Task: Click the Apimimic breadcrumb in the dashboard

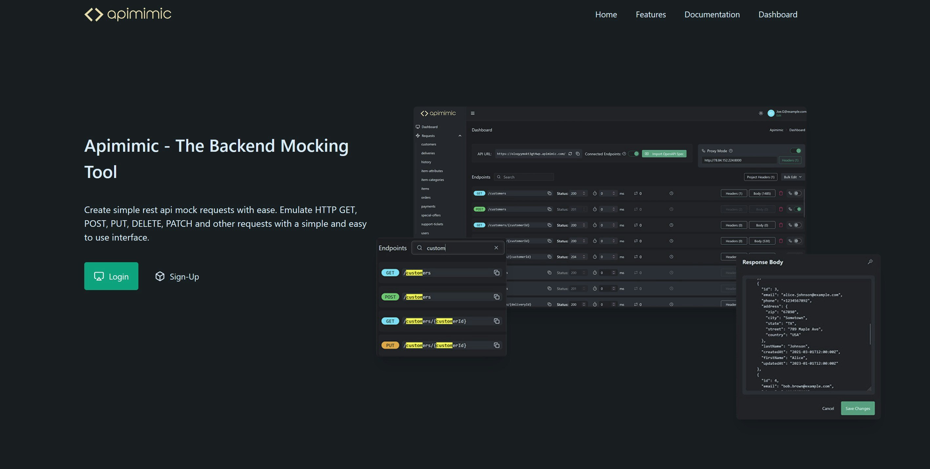Action: tap(776, 130)
